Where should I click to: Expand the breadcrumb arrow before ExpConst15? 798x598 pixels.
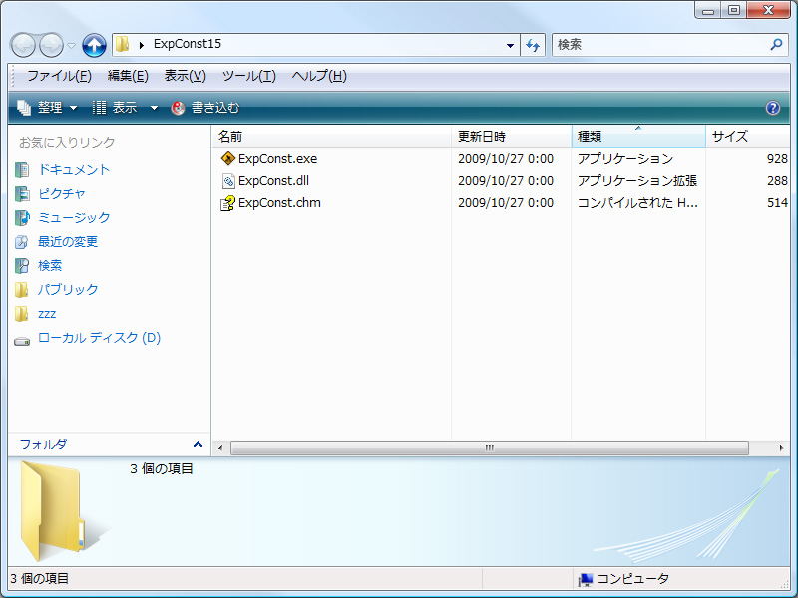[x=142, y=45]
